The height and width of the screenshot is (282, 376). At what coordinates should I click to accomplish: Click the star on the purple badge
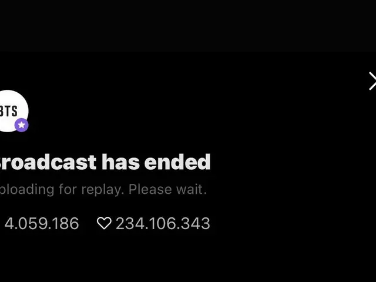22,125
